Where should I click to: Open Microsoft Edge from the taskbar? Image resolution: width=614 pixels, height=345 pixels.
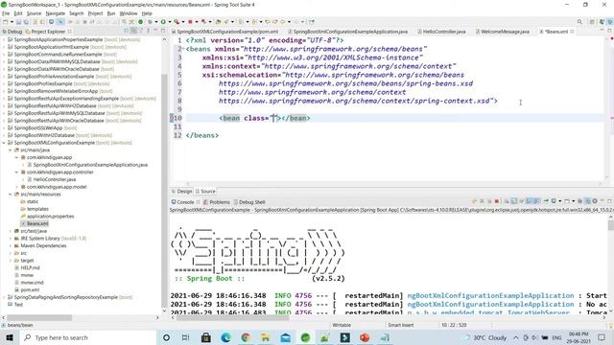[x=225, y=337]
